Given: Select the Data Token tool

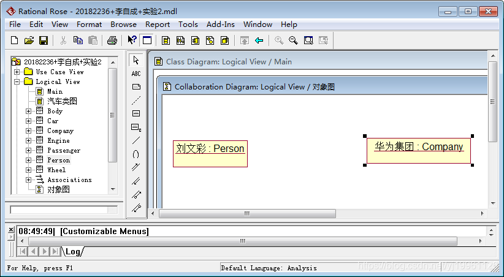Looking at the screenshot, I should 136,194.
